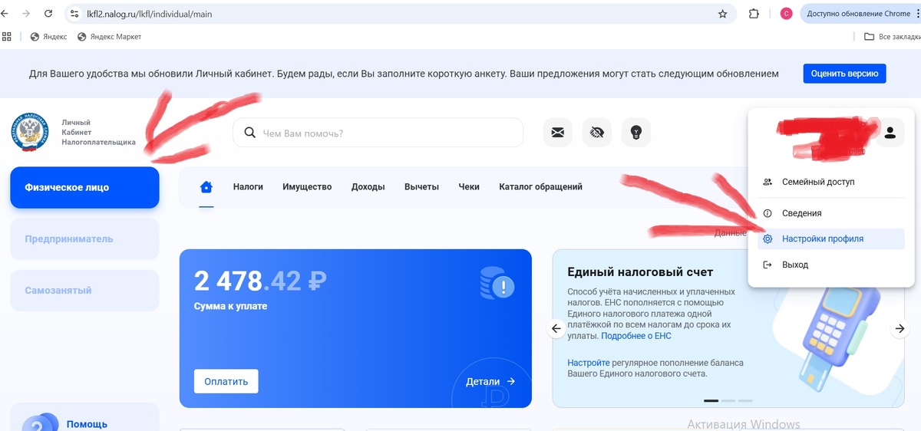This screenshot has width=921, height=431.
Task: Open the Подробнее о ЕНС link
Action: pyautogui.click(x=635, y=336)
